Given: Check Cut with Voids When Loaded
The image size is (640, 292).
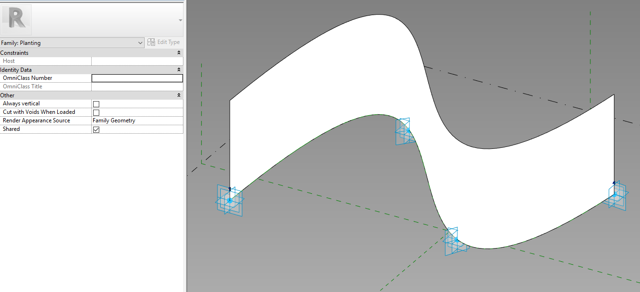Looking at the screenshot, I should (96, 112).
